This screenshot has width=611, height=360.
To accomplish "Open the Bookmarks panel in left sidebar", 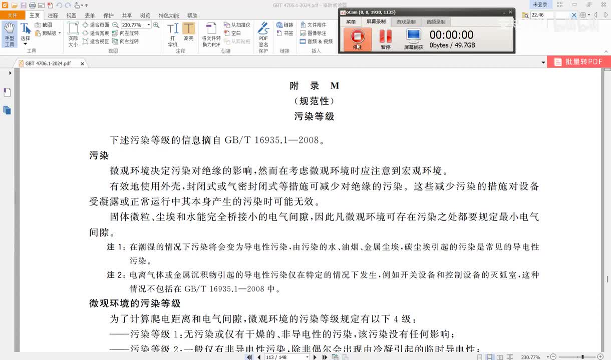I will click(x=7, y=92).
